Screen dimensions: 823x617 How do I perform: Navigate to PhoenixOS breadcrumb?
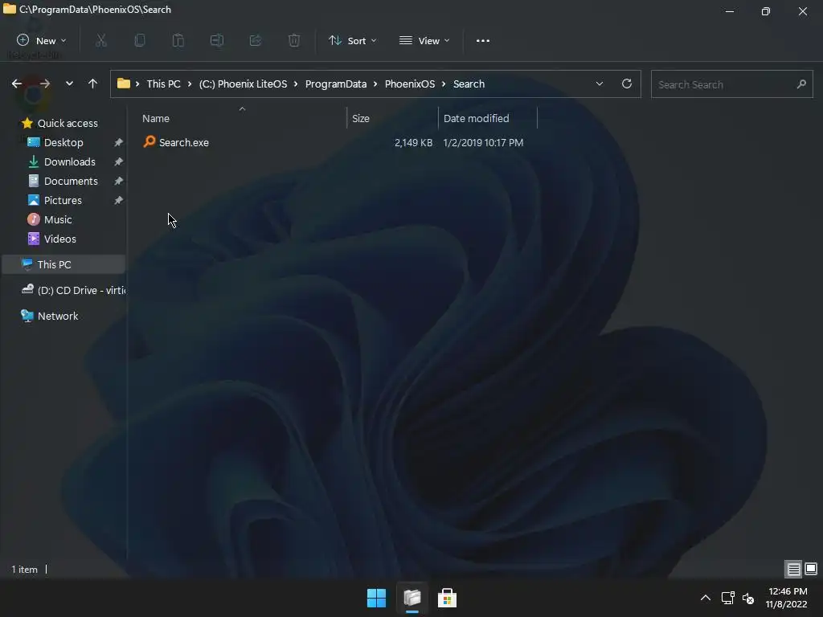point(410,84)
